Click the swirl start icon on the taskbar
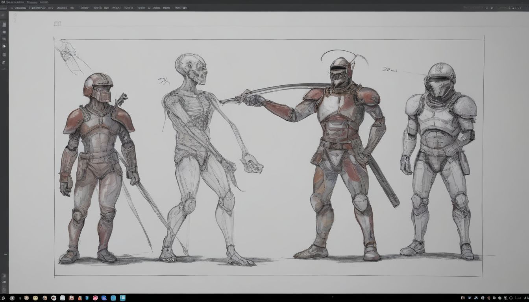This screenshot has width=529, height=302. [3, 298]
